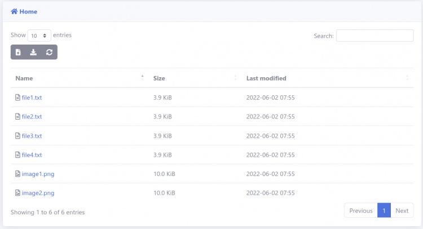Sort by Last modified column
The image size is (423, 229).
[x=266, y=78]
